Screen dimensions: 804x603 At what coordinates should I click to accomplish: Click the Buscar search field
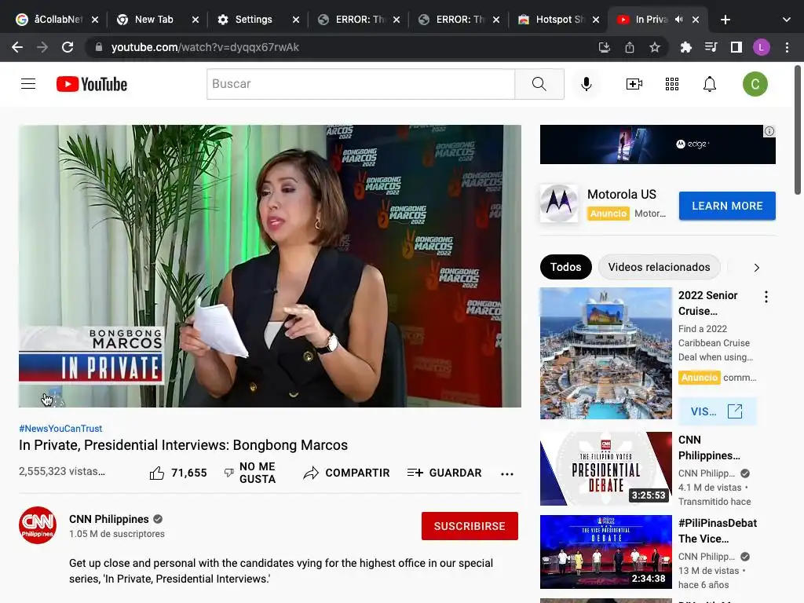pos(360,84)
